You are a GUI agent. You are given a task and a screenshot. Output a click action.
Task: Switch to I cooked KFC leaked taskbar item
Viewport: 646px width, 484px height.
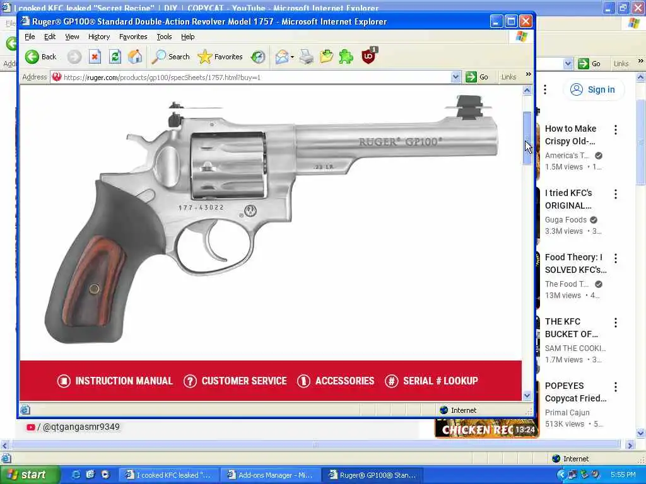(x=169, y=475)
